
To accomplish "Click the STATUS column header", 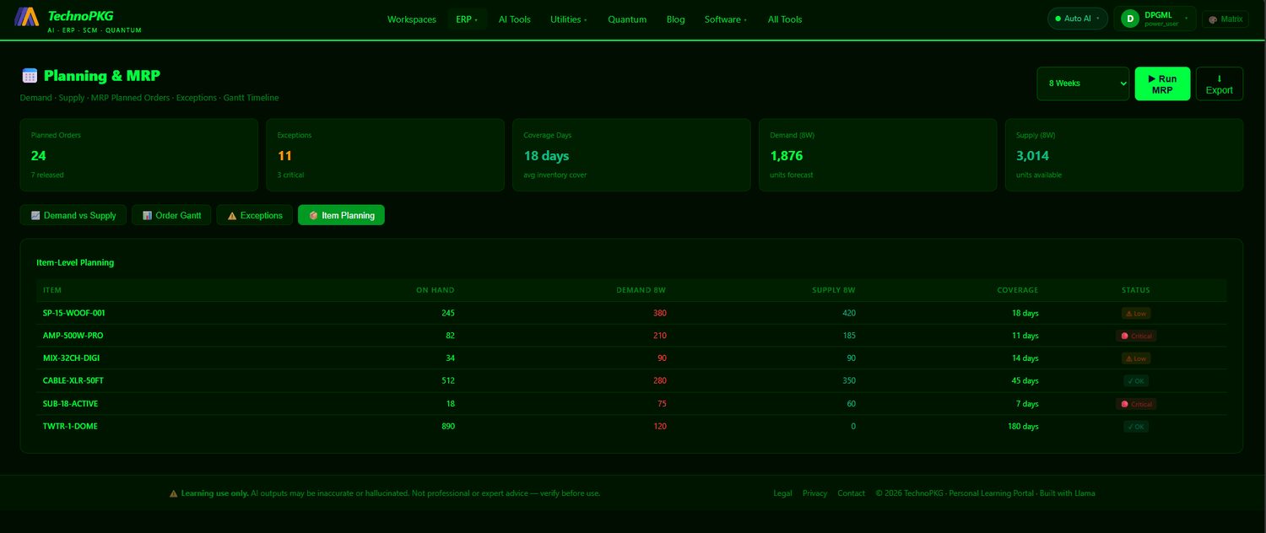I will [1135, 290].
